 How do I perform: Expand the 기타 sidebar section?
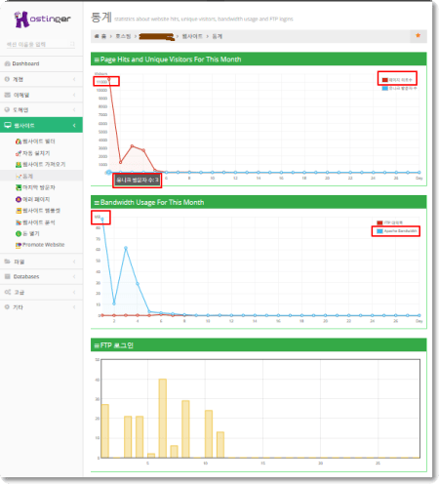pyautogui.click(x=41, y=307)
